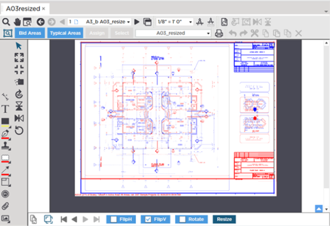Click the page refresh document icon
The width and height of the screenshot is (330, 226).
click(x=224, y=21)
